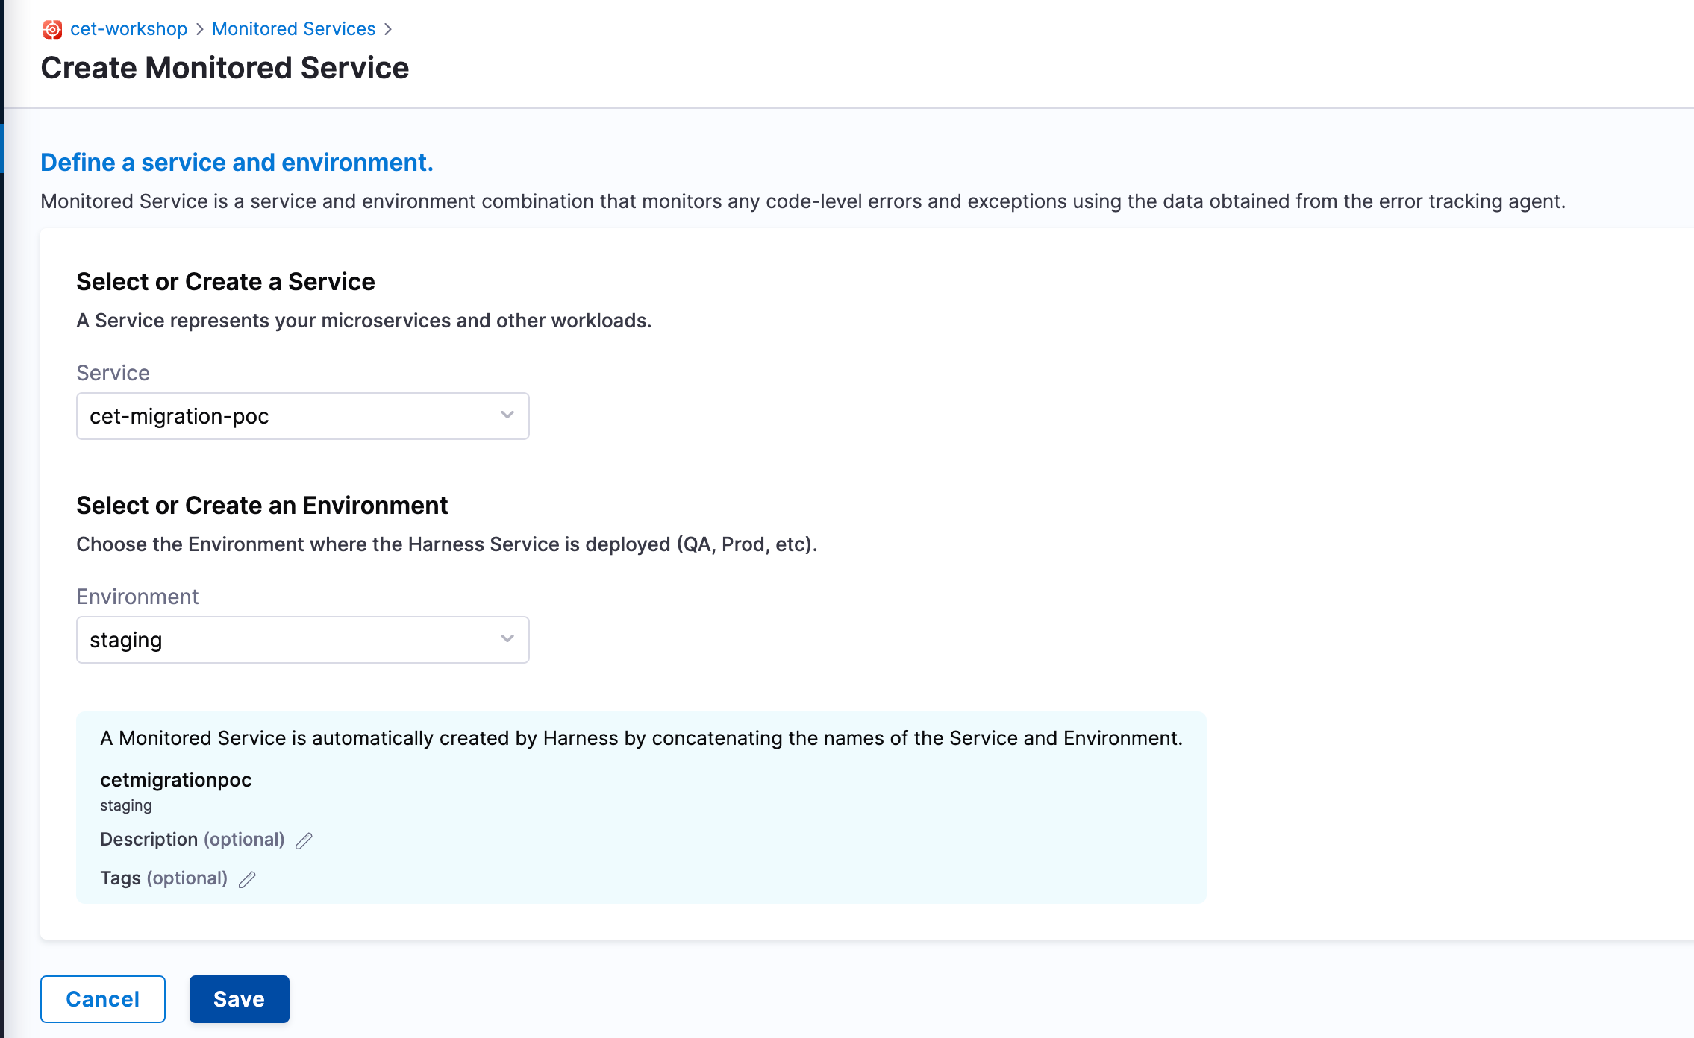Click the cet-workshop project icon in breadcrumb

pyautogui.click(x=51, y=28)
